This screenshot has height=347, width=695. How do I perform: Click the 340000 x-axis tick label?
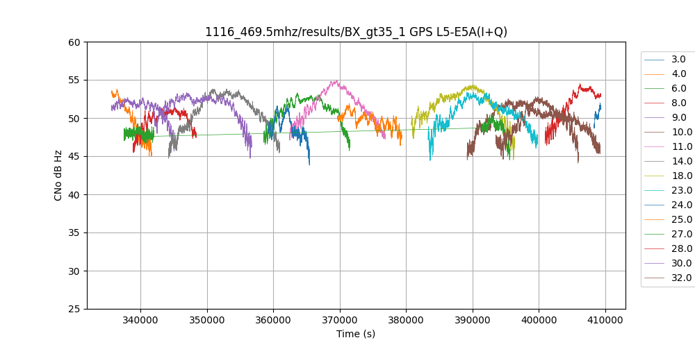point(140,321)
